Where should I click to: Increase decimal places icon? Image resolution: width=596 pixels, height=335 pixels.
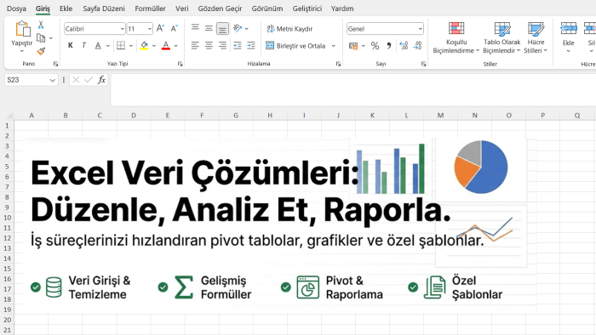pos(404,46)
